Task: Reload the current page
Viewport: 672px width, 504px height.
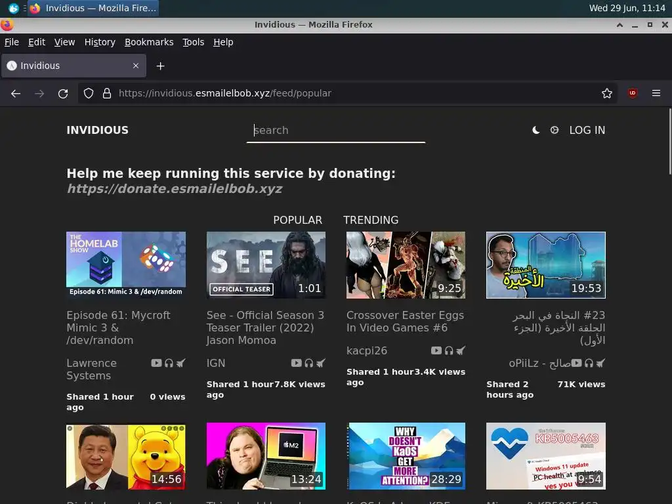Action: coord(63,93)
